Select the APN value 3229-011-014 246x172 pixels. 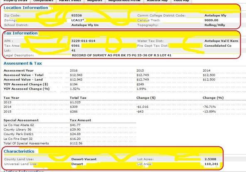click(x=83, y=41)
